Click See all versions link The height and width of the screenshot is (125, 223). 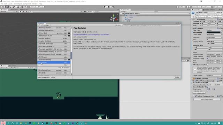point(64,68)
